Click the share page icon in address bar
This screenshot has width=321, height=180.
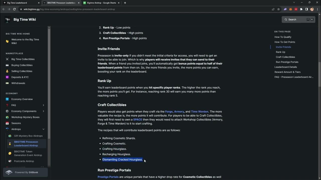(x=273, y=9)
